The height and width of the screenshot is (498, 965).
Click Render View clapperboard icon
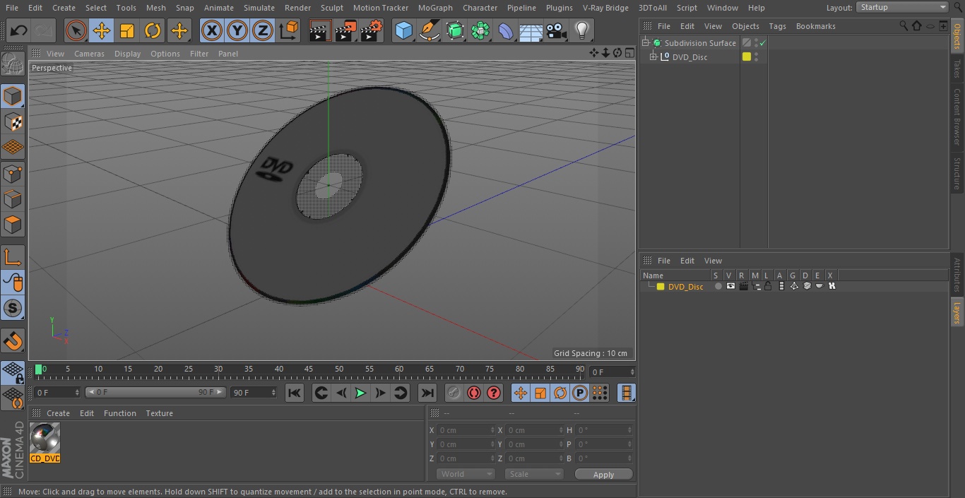coord(320,30)
